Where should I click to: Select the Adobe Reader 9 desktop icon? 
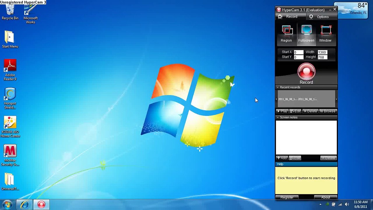pyautogui.click(x=10, y=70)
